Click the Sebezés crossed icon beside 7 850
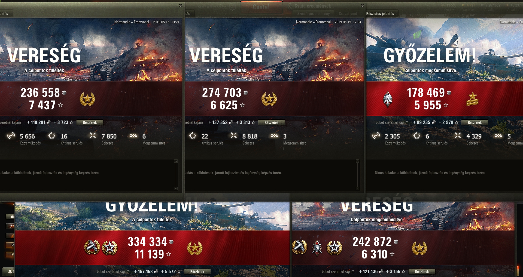Screen dimensions: 523x277 pos(93,135)
